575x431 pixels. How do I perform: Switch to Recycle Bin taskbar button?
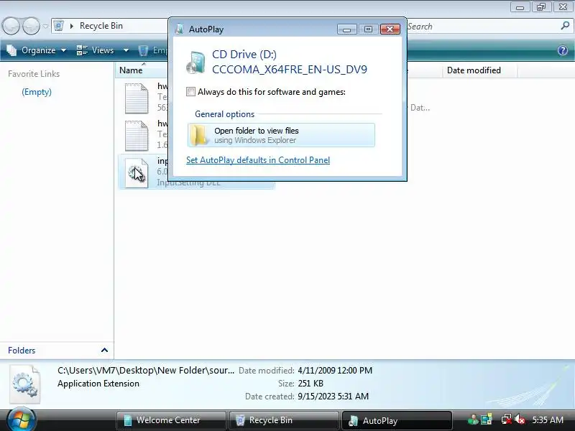(284, 420)
